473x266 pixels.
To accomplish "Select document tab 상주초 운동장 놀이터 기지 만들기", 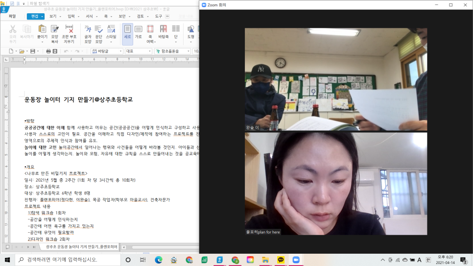I will click(81, 247).
